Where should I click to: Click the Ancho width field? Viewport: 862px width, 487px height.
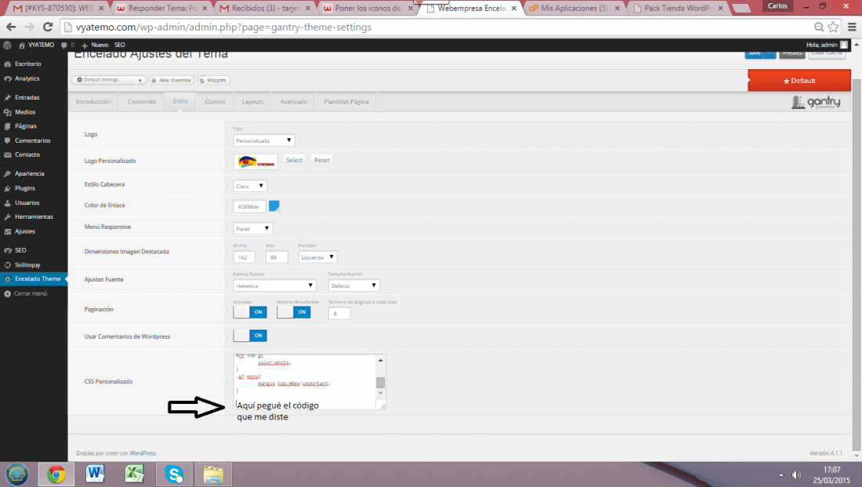[x=244, y=257]
